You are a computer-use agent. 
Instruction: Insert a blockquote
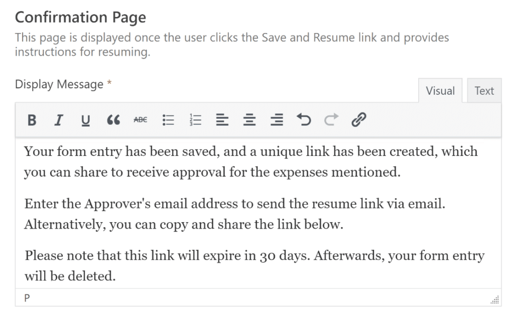[113, 120]
